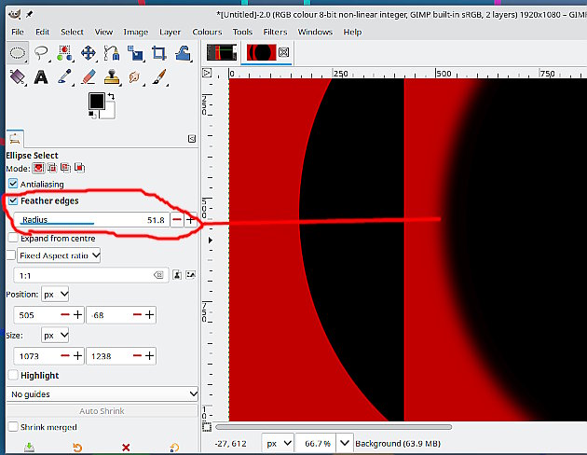The image size is (587, 455).
Task: Expand the No guides dropdown
Action: tap(101, 394)
